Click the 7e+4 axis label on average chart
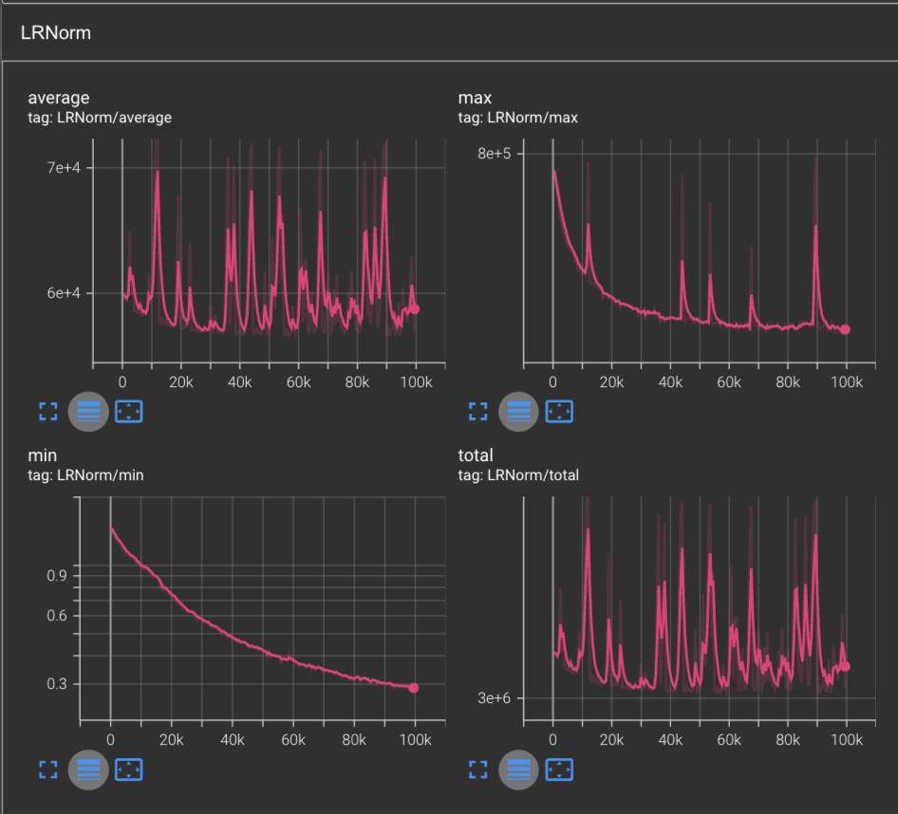 (64, 168)
